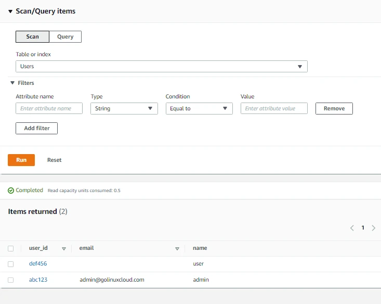Open the Table or index dropdown

[161, 67]
